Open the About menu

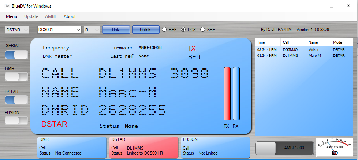[x=70, y=16]
